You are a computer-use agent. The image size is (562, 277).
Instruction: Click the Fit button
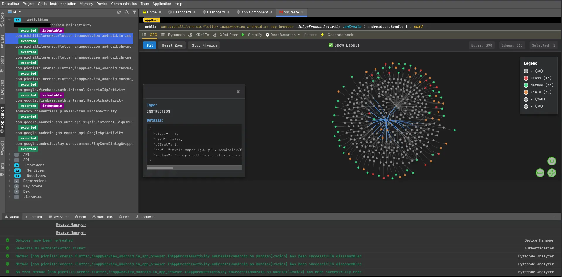tap(150, 45)
